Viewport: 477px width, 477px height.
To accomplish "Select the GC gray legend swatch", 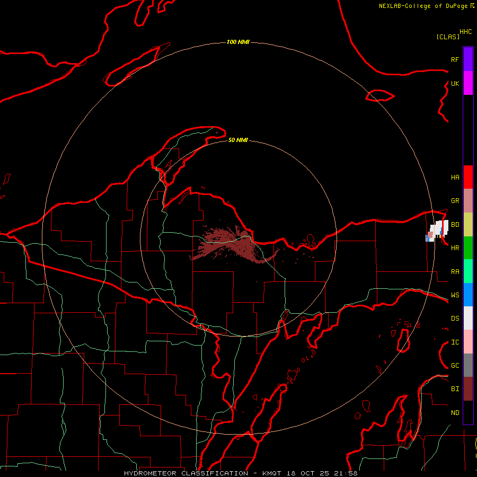I will 468,365.
